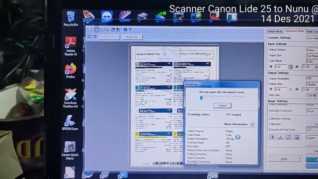Open the flatbed scanner-shaped desktop icon

coord(142,16)
